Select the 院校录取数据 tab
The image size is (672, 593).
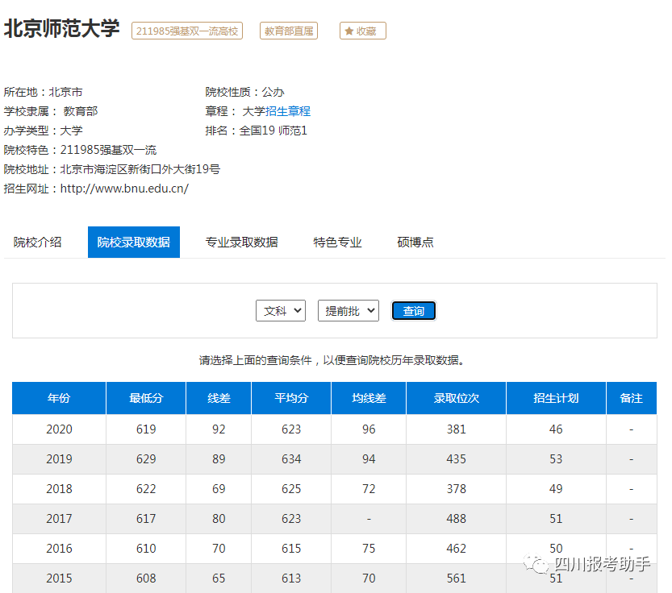tap(134, 243)
